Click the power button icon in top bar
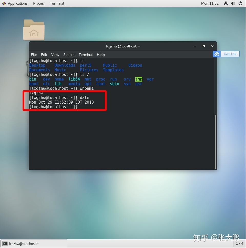Image resolution: width=246 pixels, height=248 pixels. [240, 3]
